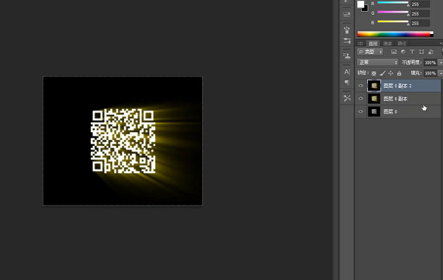Filter layers by pixel layer icon
Image resolution: width=443 pixels, height=280 pixels.
[394, 52]
